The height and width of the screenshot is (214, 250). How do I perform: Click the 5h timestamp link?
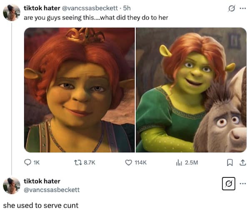coord(127,7)
